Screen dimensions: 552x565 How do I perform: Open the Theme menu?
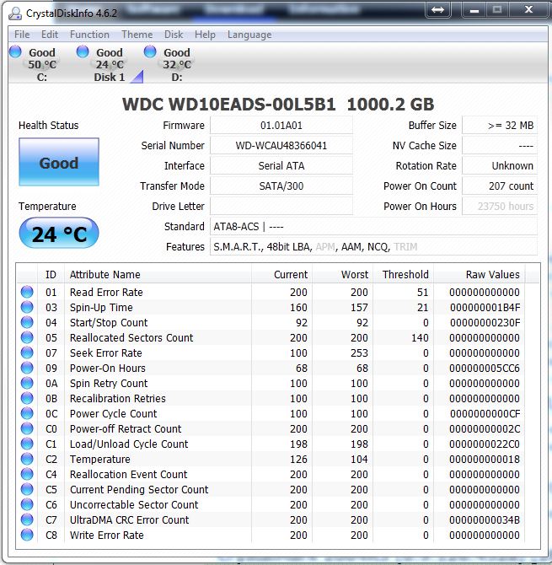(x=137, y=35)
